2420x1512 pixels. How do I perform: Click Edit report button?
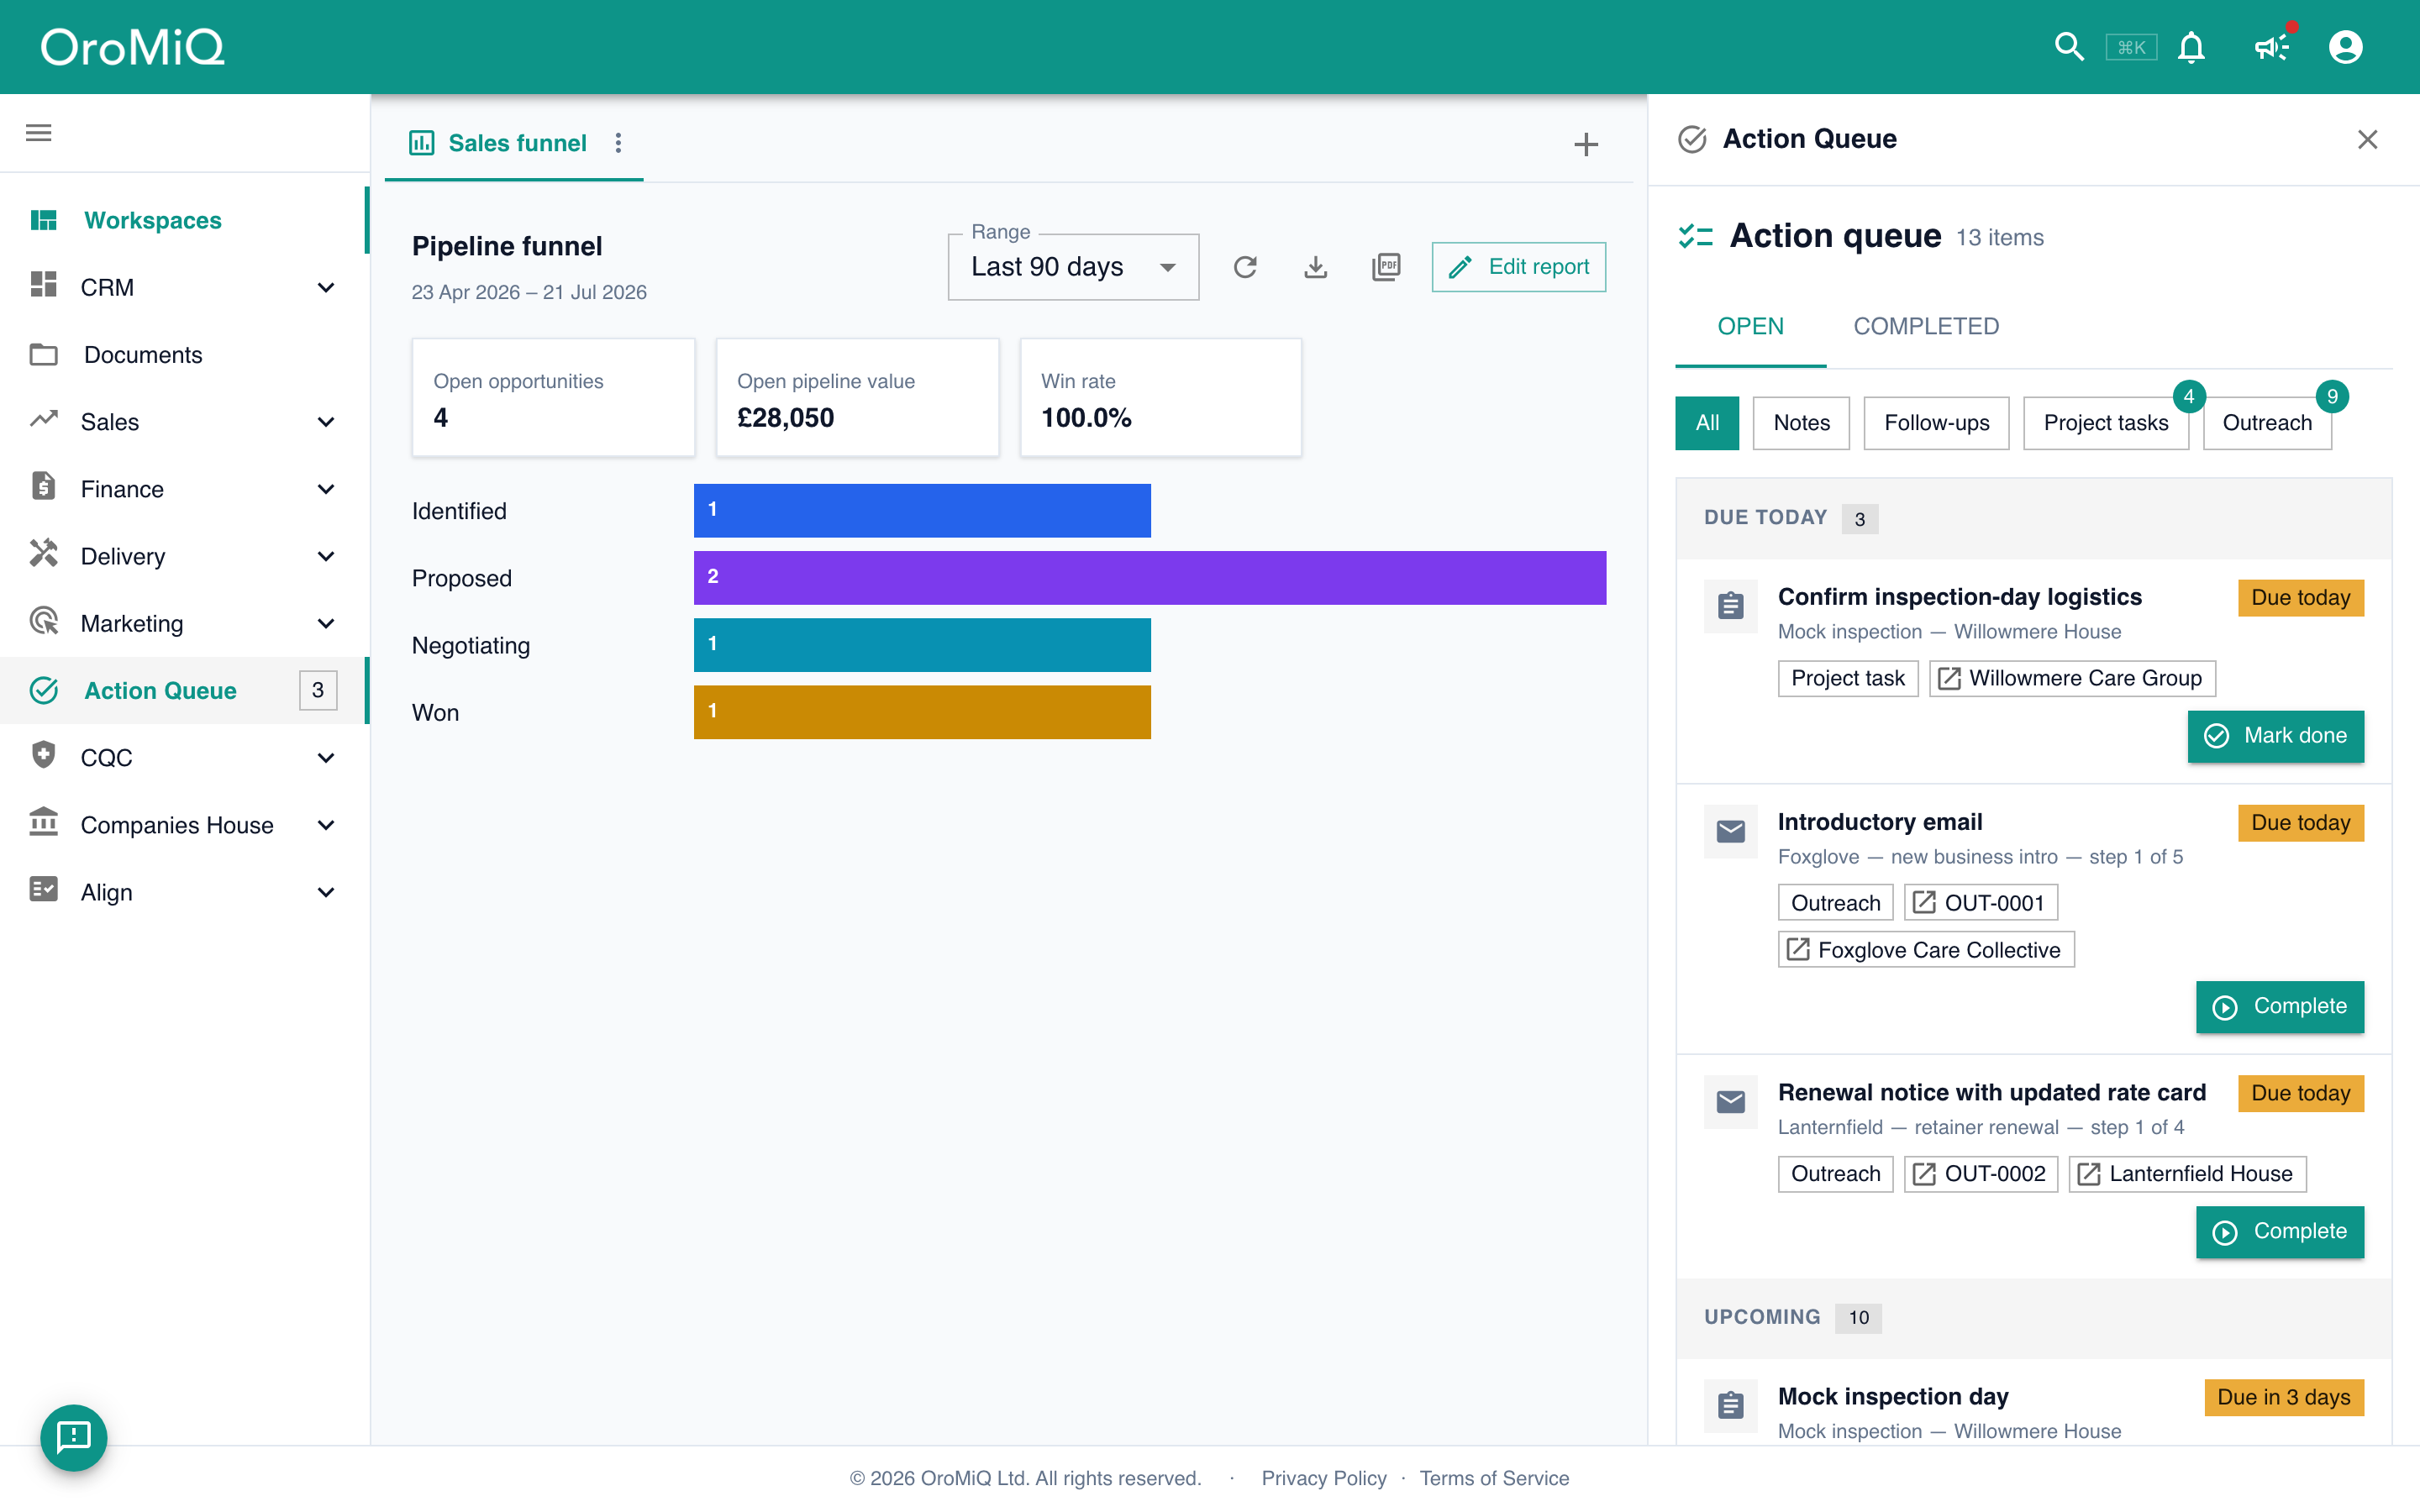pos(1518,267)
